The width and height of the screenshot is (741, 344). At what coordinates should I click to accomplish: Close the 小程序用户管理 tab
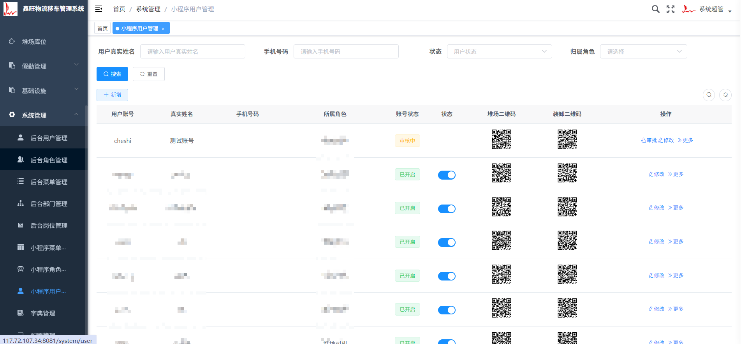click(163, 28)
